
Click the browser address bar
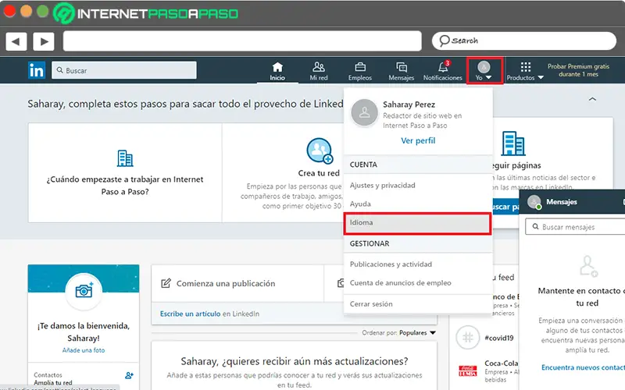pyautogui.click(x=242, y=41)
